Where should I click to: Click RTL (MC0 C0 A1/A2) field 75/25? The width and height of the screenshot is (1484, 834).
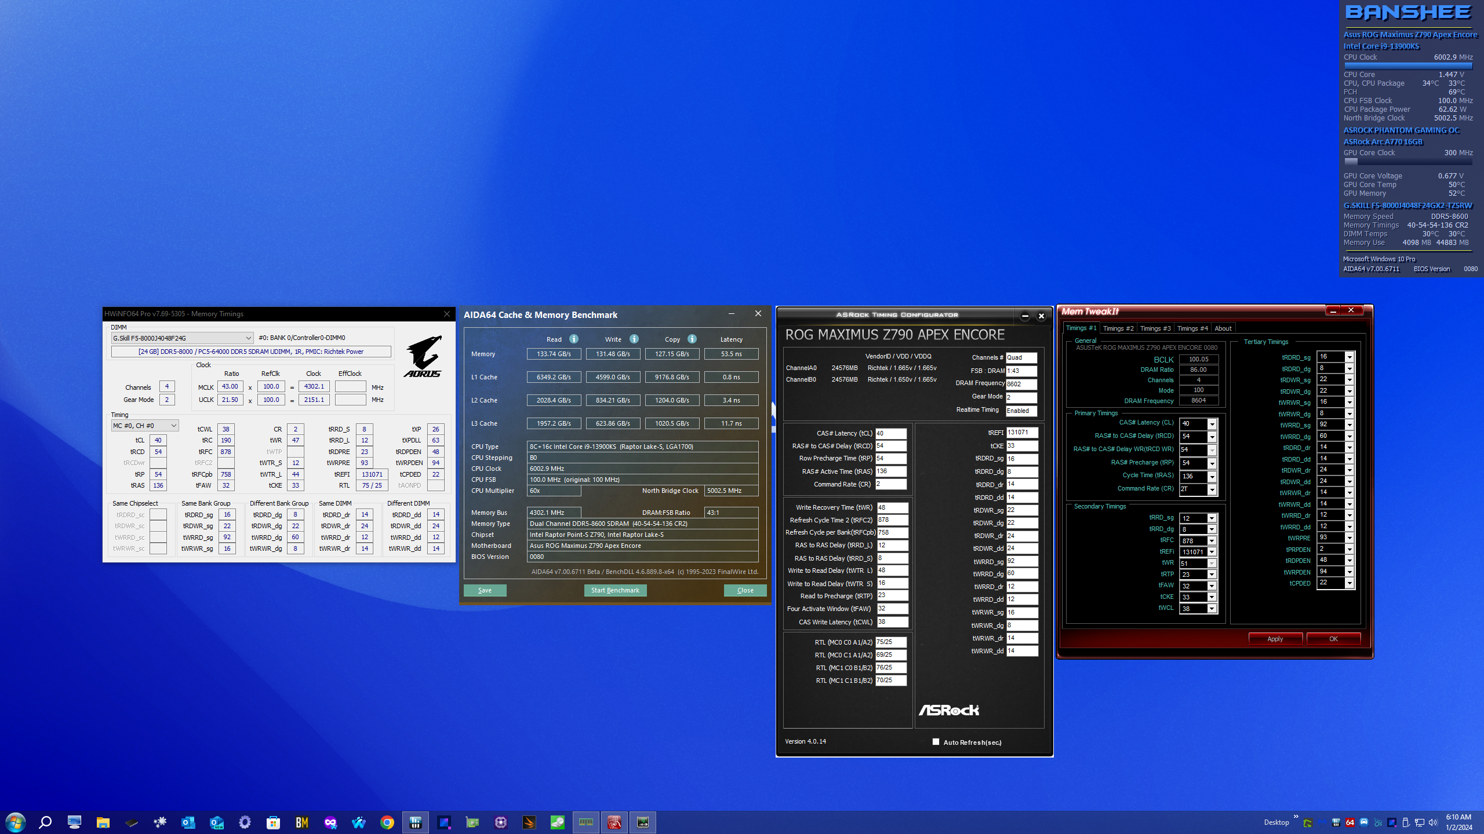pos(890,642)
